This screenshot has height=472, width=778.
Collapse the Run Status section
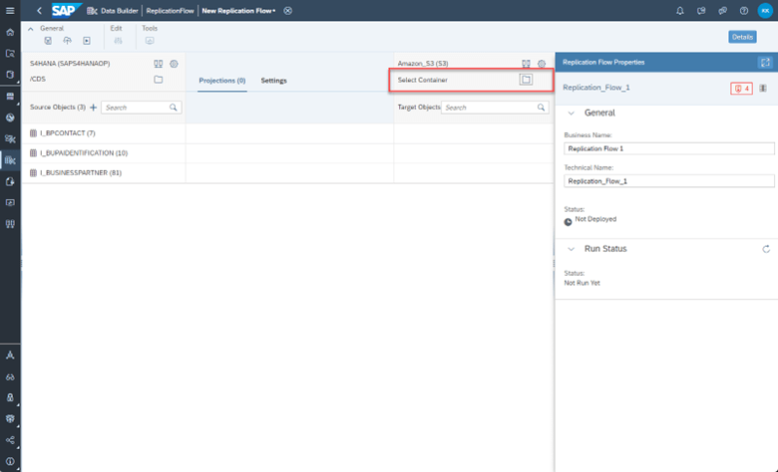[572, 249]
